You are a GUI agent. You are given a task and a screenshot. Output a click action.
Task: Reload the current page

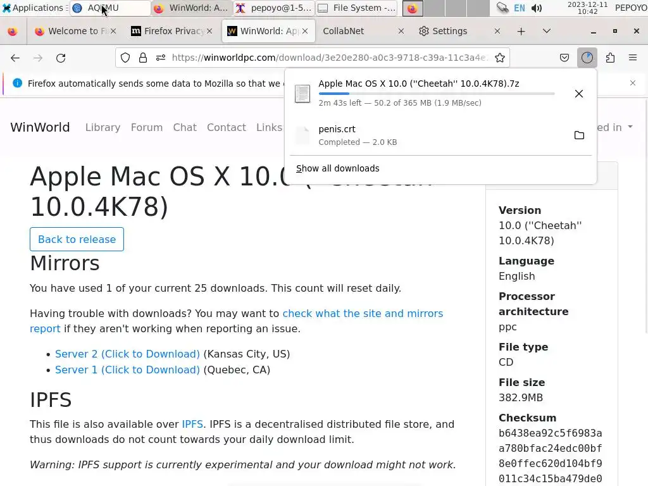[x=61, y=58]
